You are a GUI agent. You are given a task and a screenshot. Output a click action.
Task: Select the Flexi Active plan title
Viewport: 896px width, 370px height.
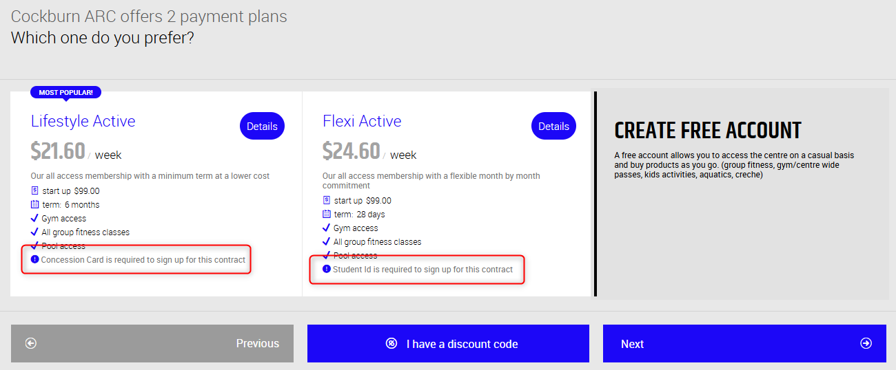(362, 121)
